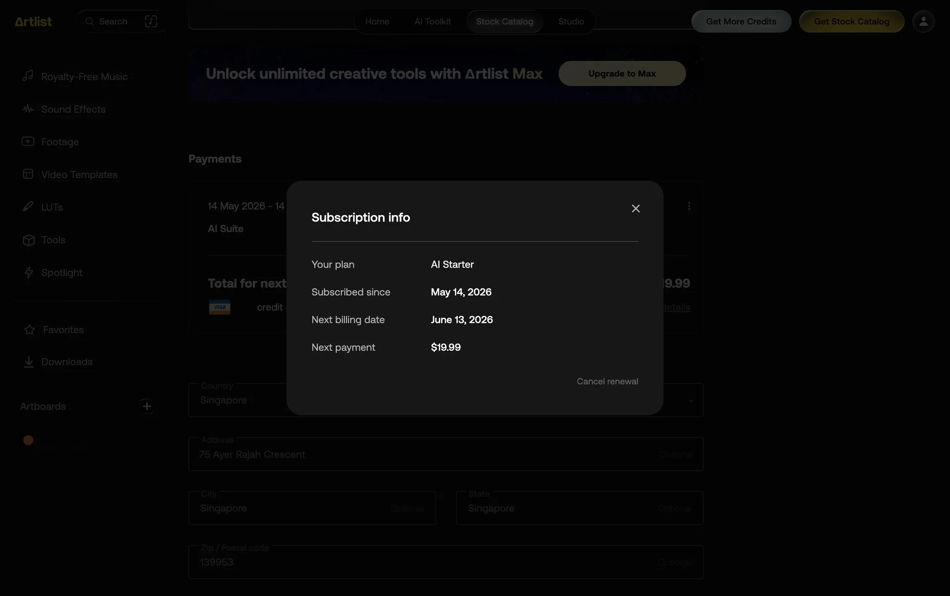
Task: Open the Search field
Action: click(113, 22)
